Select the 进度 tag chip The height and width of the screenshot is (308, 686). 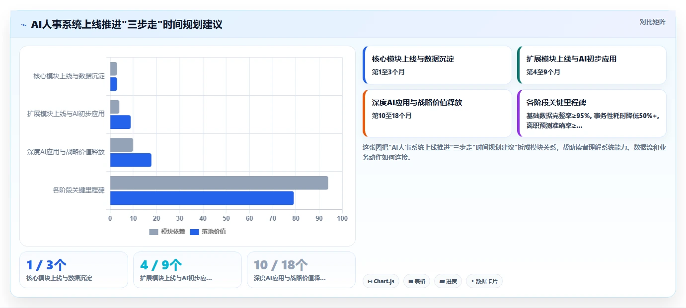[448, 281]
